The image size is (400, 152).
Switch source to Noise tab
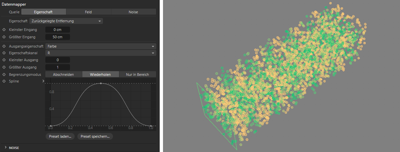[x=133, y=12]
